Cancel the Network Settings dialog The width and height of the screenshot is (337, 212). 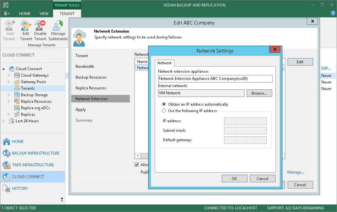[262, 179]
